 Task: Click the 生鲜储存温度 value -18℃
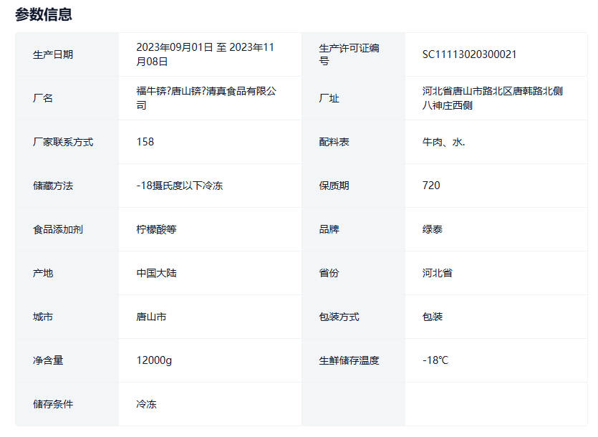(435, 360)
